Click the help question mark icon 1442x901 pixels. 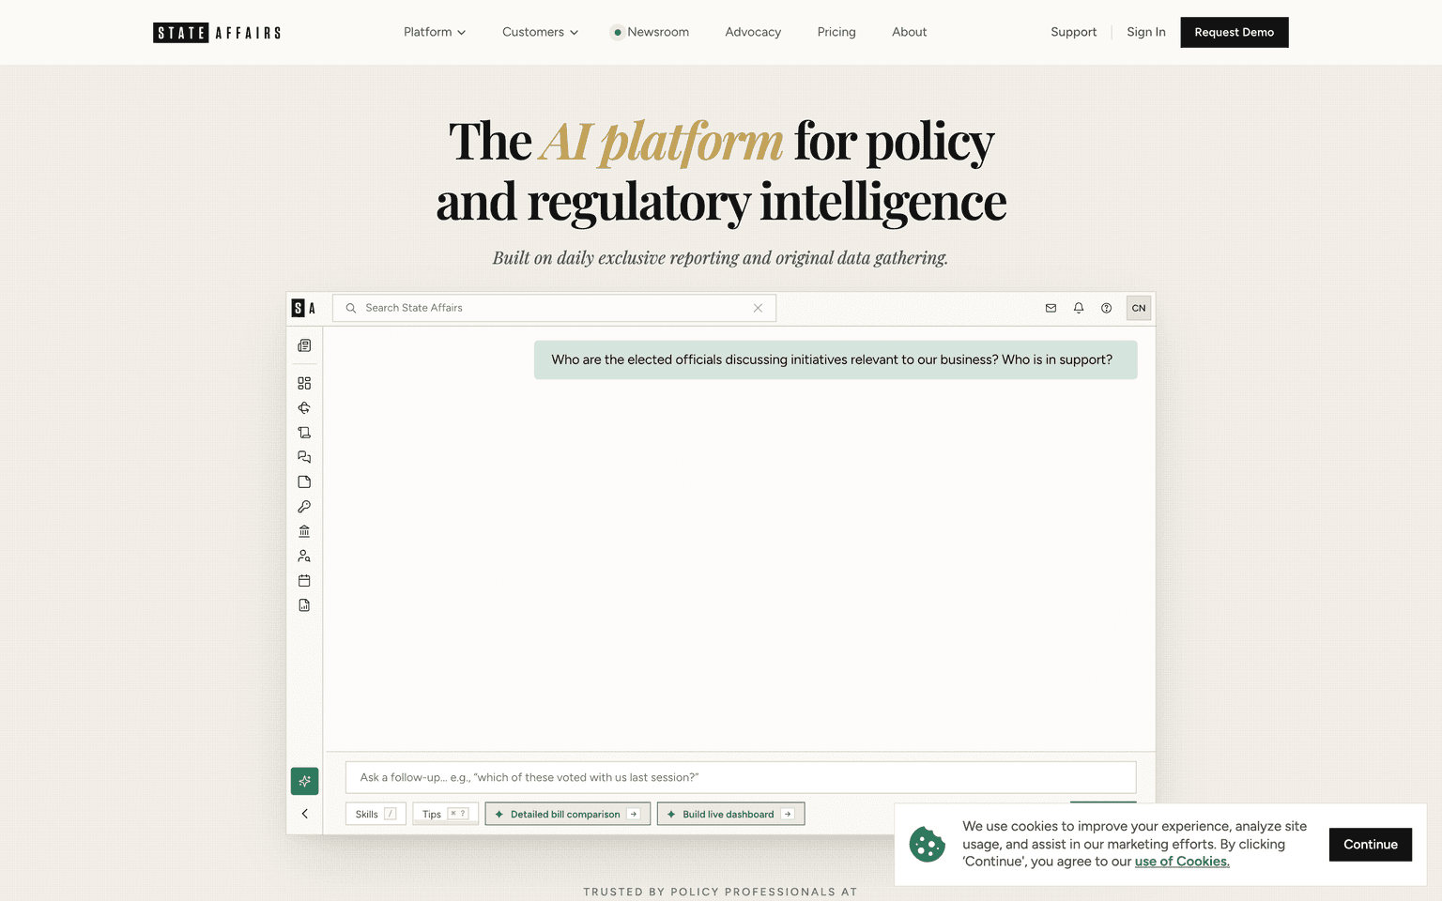[1106, 308]
